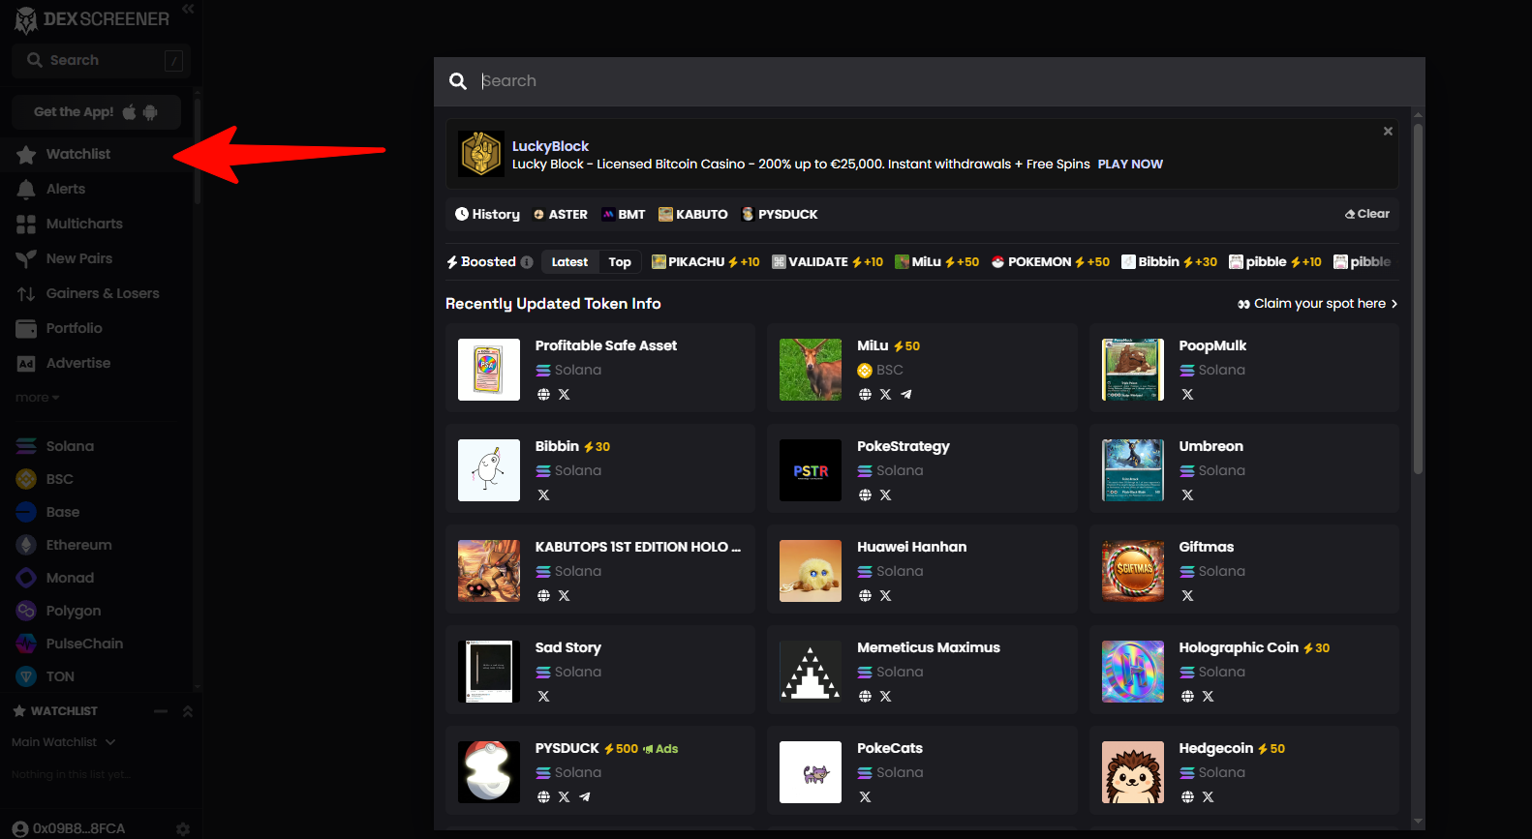Open the X link for PoopMulk
The height and width of the screenshot is (839, 1532).
click(1187, 395)
